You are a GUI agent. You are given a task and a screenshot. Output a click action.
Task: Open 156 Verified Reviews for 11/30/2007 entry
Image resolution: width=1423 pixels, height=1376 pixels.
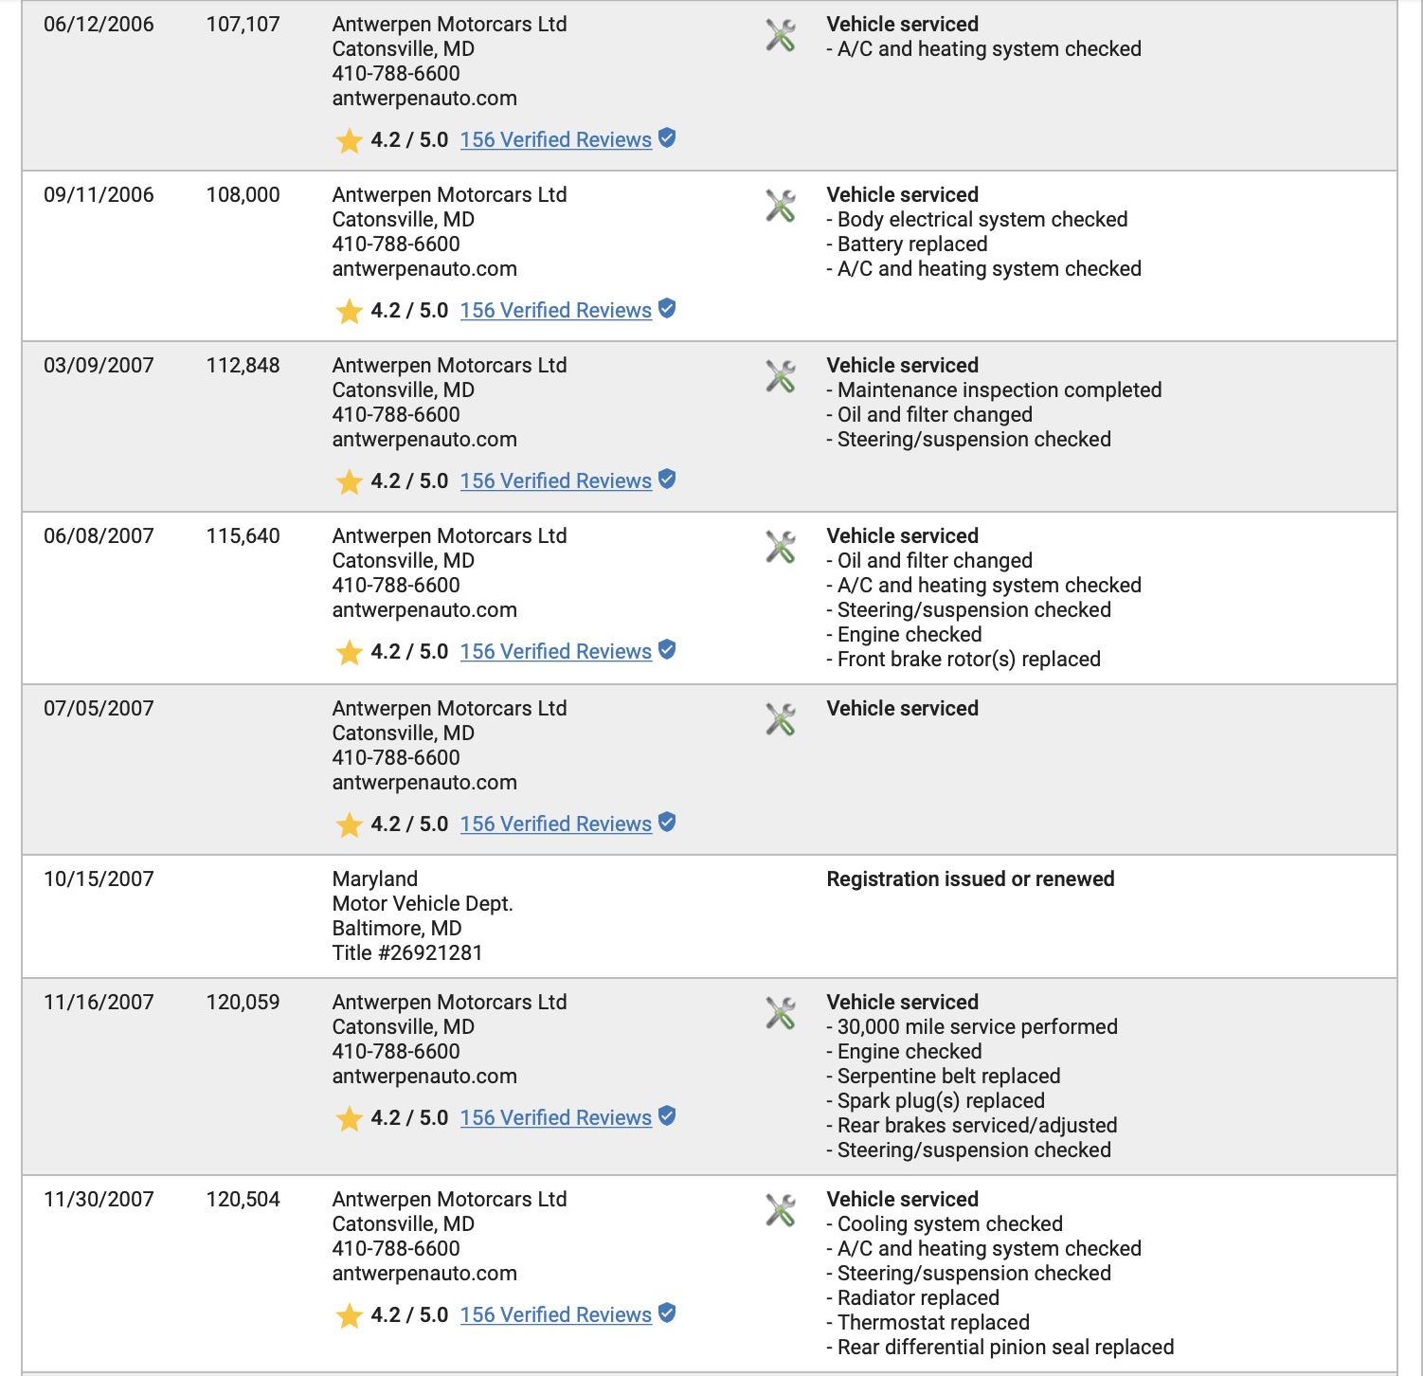coord(556,1315)
